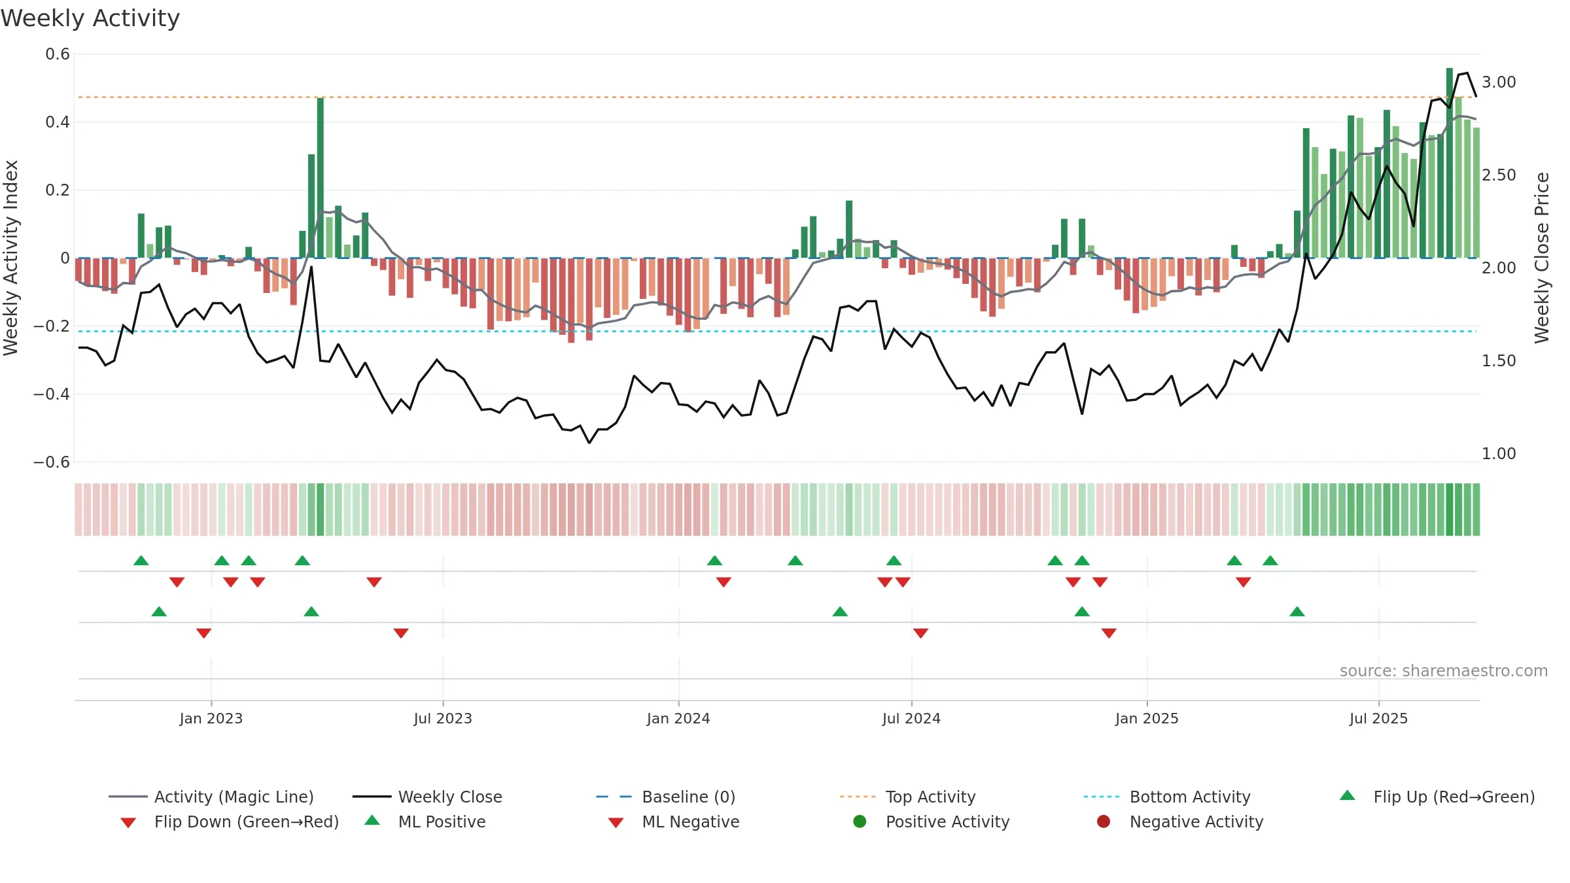Click the Top Activity legend entry

click(908, 797)
